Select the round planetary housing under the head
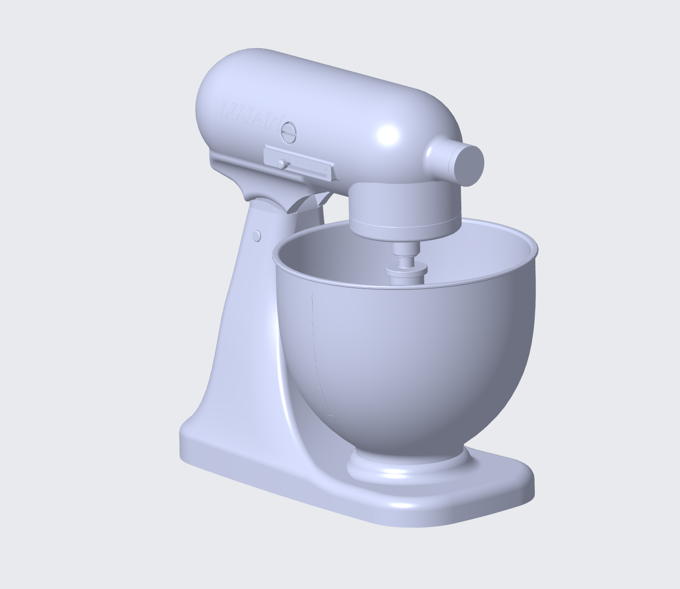The height and width of the screenshot is (589, 680). 404,211
